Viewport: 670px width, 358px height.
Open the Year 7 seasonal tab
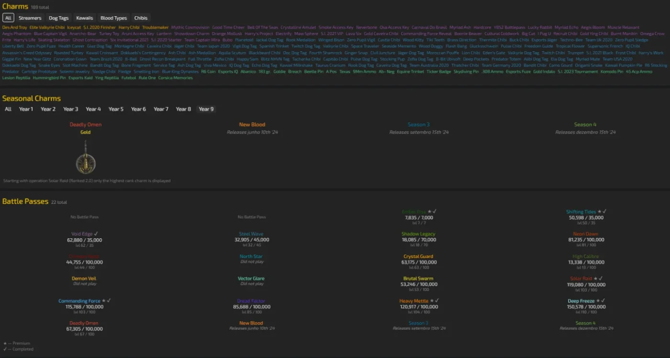(161, 109)
